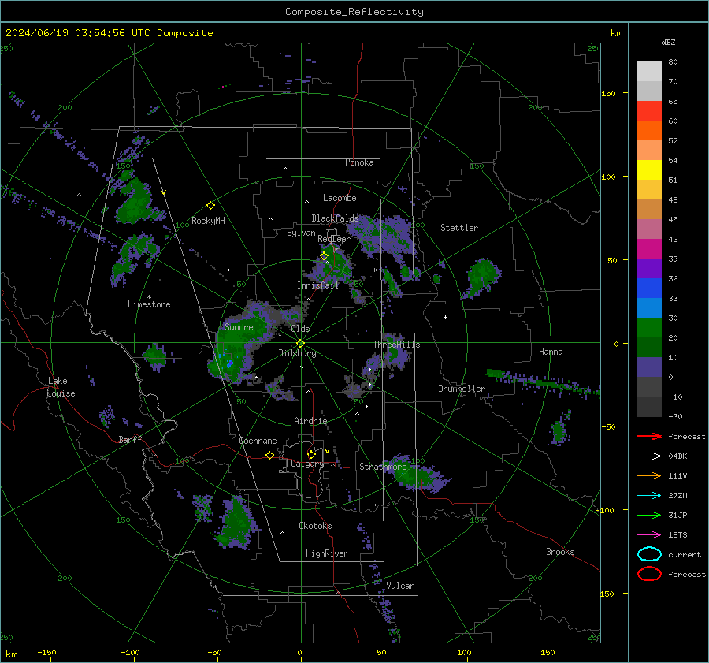This screenshot has height=663, width=709.
Task: Click the Didsbury label
Action: pos(298,353)
